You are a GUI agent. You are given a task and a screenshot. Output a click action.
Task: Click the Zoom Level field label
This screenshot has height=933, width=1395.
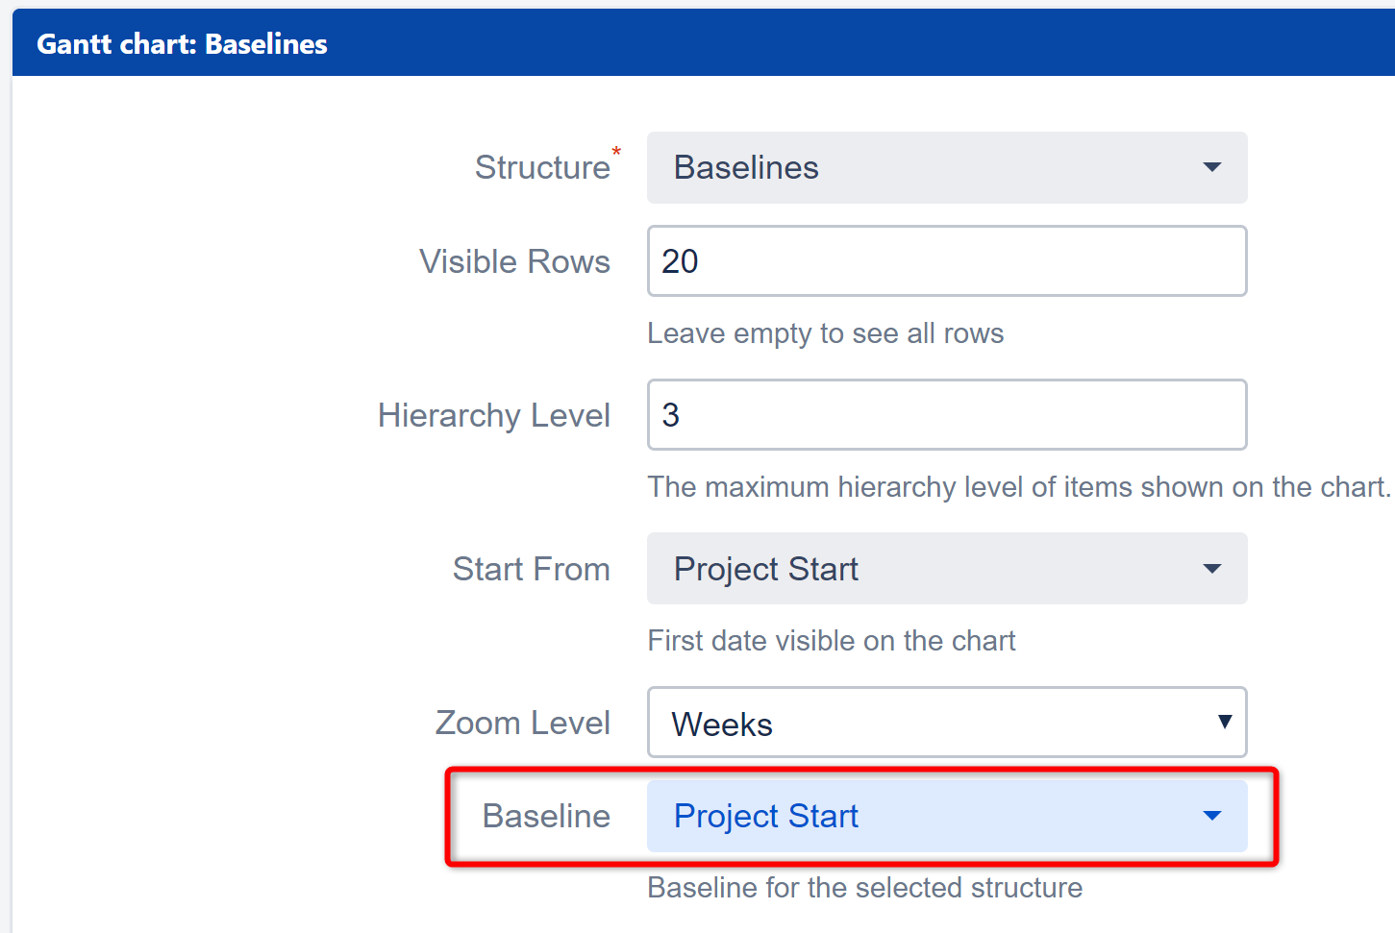(522, 723)
